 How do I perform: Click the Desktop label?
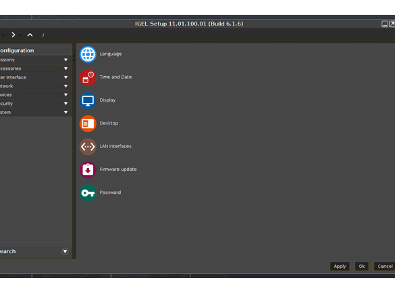coord(109,123)
